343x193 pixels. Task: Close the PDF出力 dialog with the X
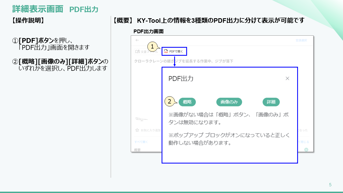tap(288, 78)
